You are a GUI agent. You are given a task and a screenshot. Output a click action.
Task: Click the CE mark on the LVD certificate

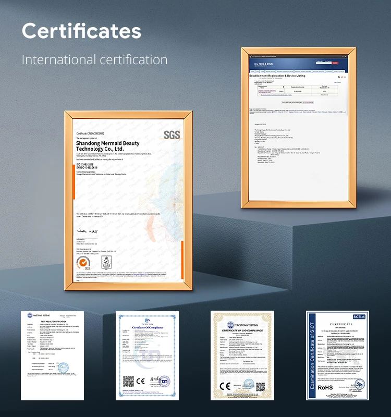tap(225, 386)
